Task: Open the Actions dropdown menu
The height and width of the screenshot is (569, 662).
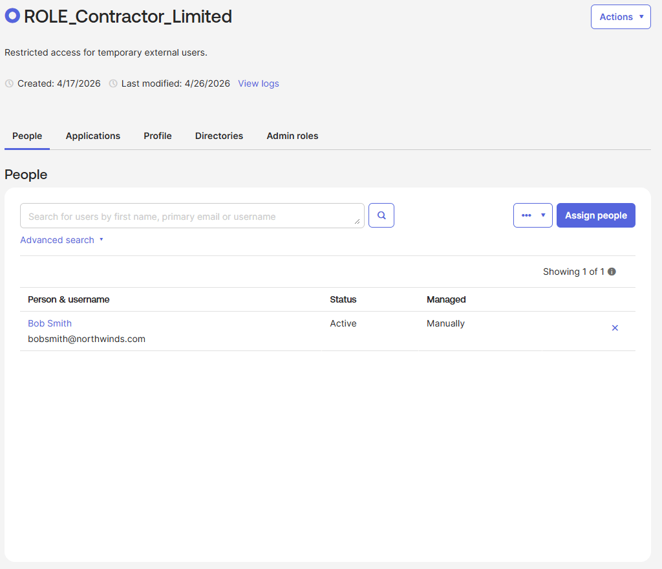Action: 620,17
